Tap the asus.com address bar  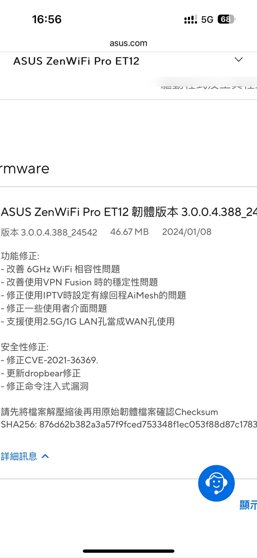(x=128, y=43)
